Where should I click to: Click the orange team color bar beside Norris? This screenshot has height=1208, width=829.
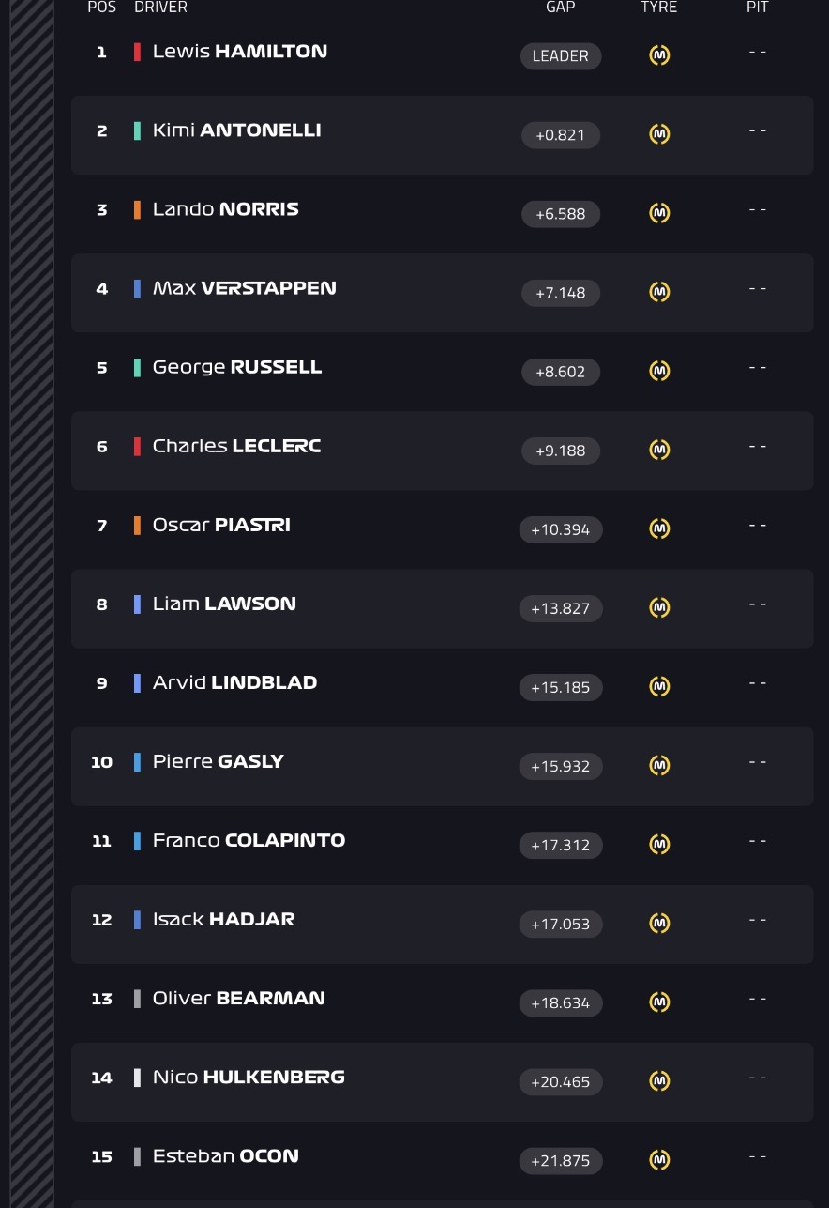click(137, 209)
